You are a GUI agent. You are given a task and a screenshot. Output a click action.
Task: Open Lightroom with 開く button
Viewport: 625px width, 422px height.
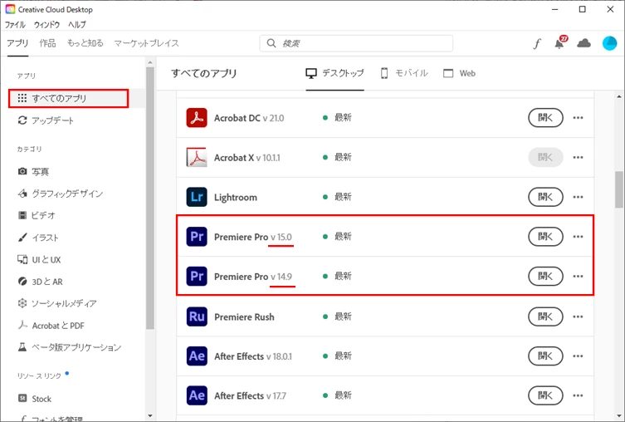[545, 197]
